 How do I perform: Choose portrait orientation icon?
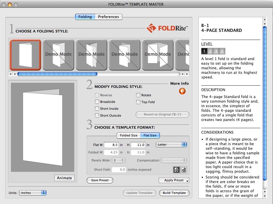tap(176, 170)
